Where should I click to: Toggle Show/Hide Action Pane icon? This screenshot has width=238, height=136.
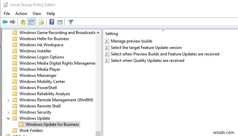60,22
